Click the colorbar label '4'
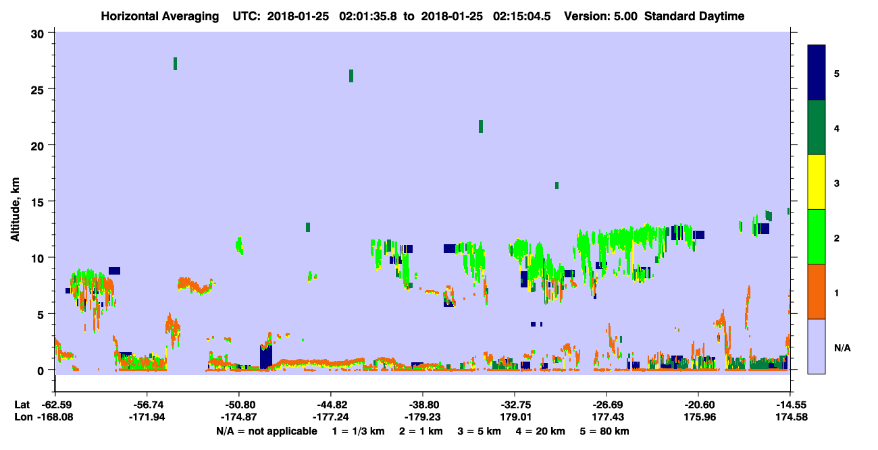Screen dimensions: 878x450 [837, 128]
